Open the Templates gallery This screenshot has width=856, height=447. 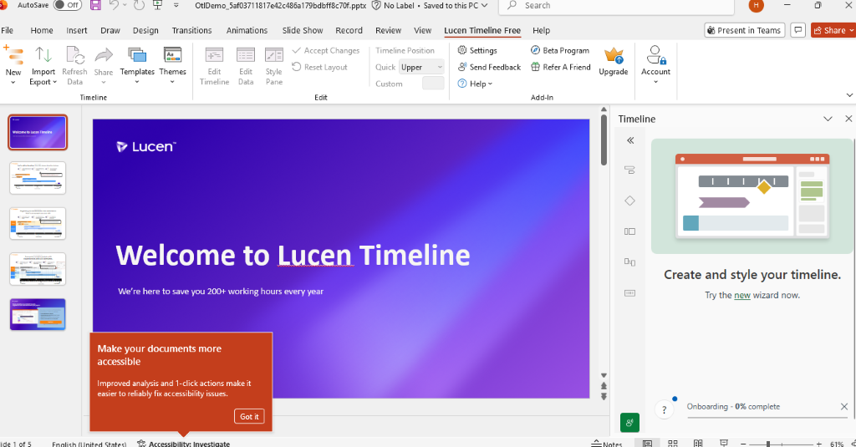coord(137,65)
